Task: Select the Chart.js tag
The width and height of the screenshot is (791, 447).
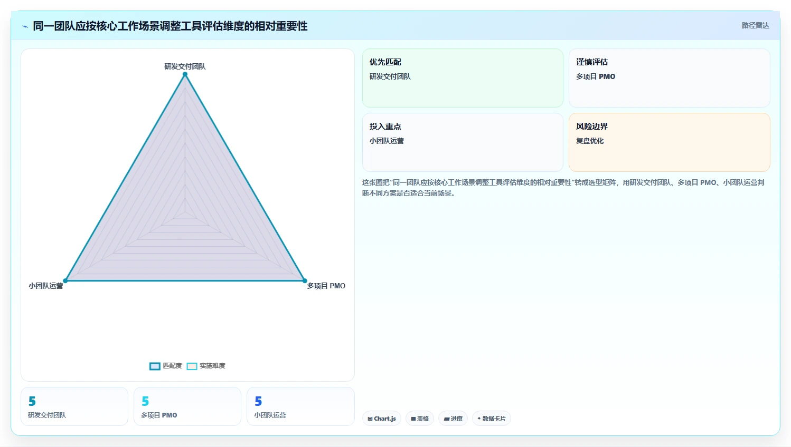Action: 382,419
